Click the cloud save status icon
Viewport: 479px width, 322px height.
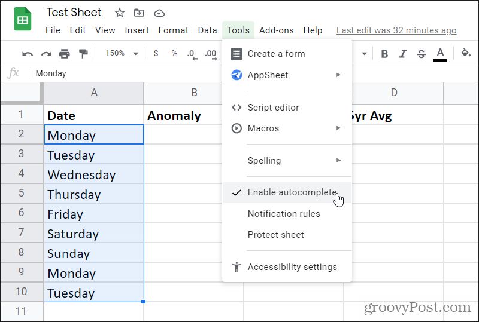[159, 13]
